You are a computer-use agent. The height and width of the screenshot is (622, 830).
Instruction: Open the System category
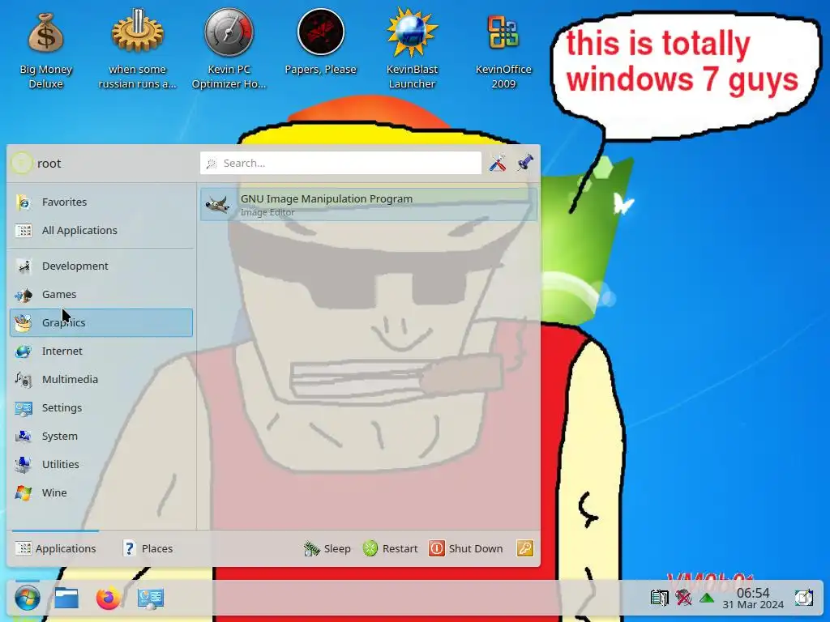[101, 437]
